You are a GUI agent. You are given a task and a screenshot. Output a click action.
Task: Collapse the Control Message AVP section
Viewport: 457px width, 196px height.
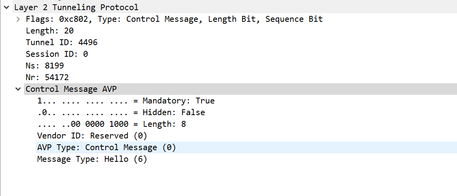[18, 89]
